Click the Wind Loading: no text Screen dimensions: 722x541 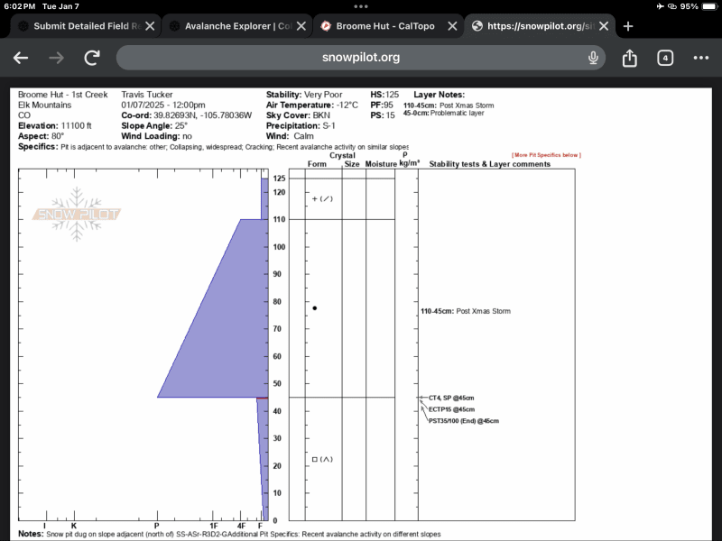click(156, 136)
